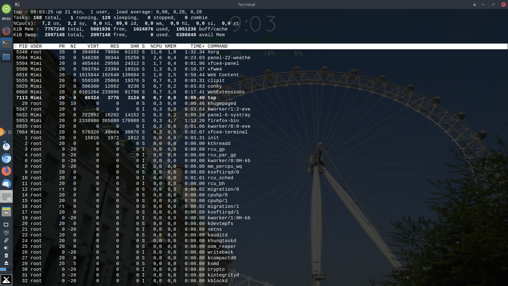
Task: Click the %CPU column header
Action: [x=156, y=46]
